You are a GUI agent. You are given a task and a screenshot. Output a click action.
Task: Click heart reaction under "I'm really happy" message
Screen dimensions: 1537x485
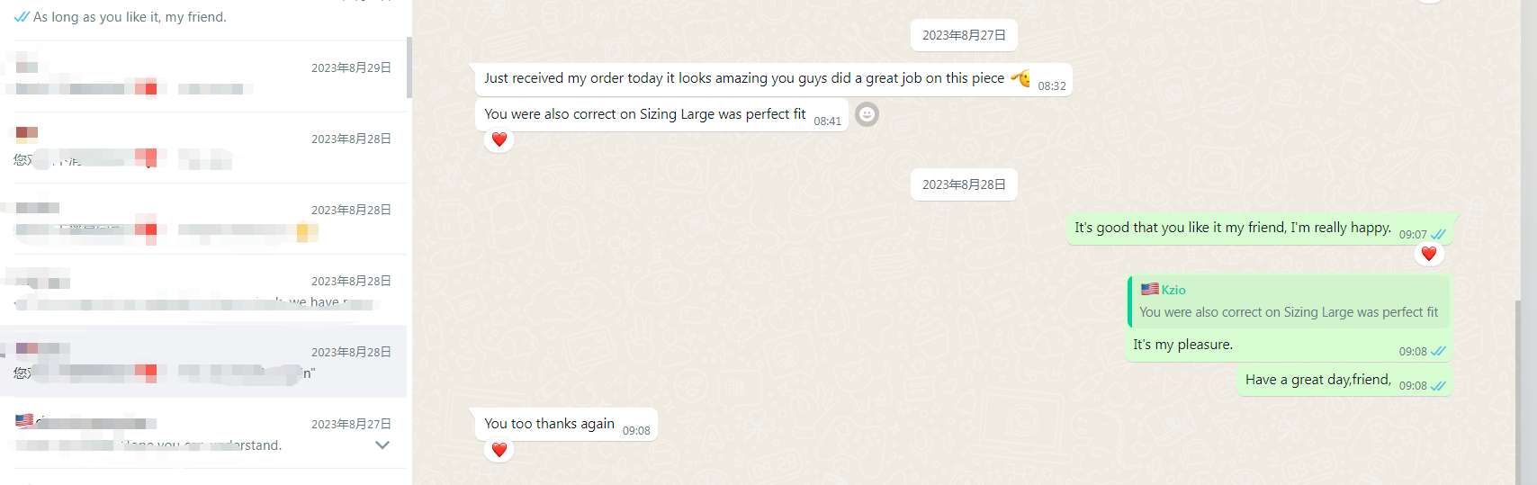coord(1428,254)
